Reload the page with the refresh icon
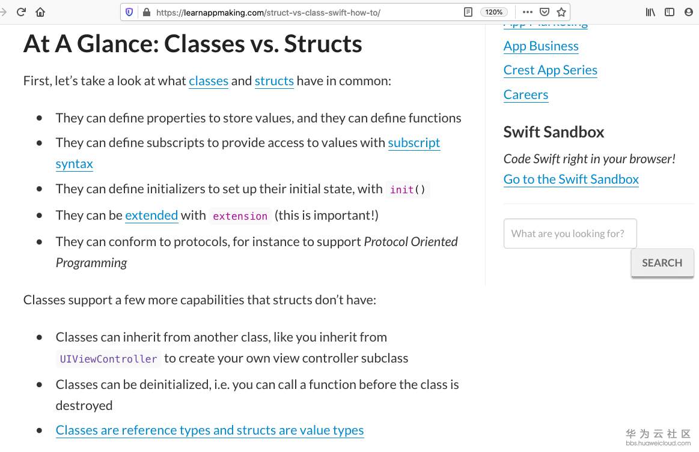The height and width of the screenshot is (452, 699). [x=22, y=12]
